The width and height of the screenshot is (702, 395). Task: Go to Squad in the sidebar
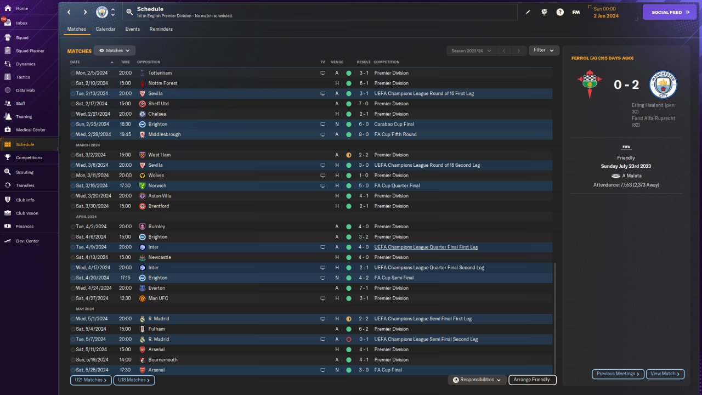[x=29, y=38]
